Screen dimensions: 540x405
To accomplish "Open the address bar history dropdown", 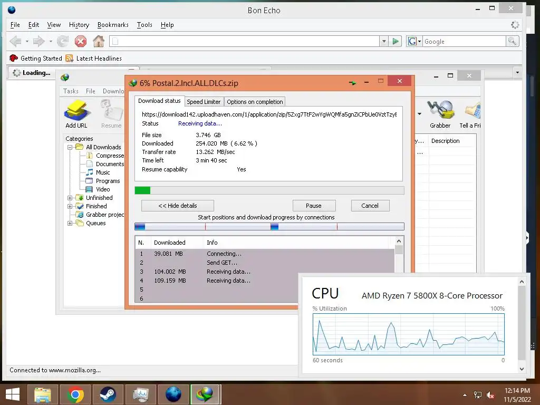I will [384, 41].
